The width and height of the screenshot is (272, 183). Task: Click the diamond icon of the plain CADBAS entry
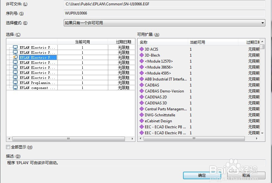(142, 85)
